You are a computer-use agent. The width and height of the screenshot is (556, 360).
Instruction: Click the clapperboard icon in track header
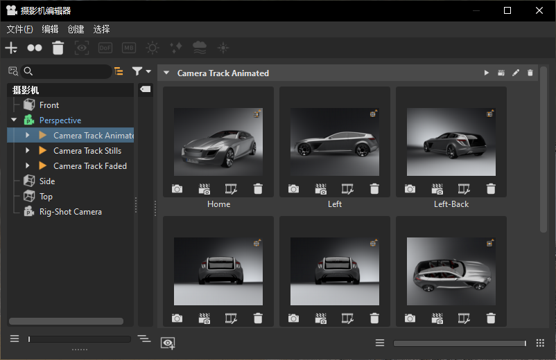tap(501, 73)
